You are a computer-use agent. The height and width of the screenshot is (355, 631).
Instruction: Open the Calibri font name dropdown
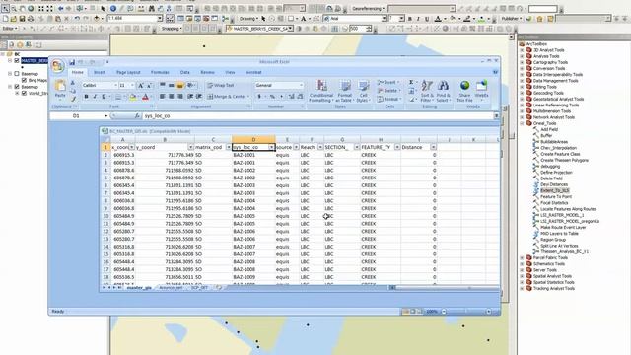(116, 86)
